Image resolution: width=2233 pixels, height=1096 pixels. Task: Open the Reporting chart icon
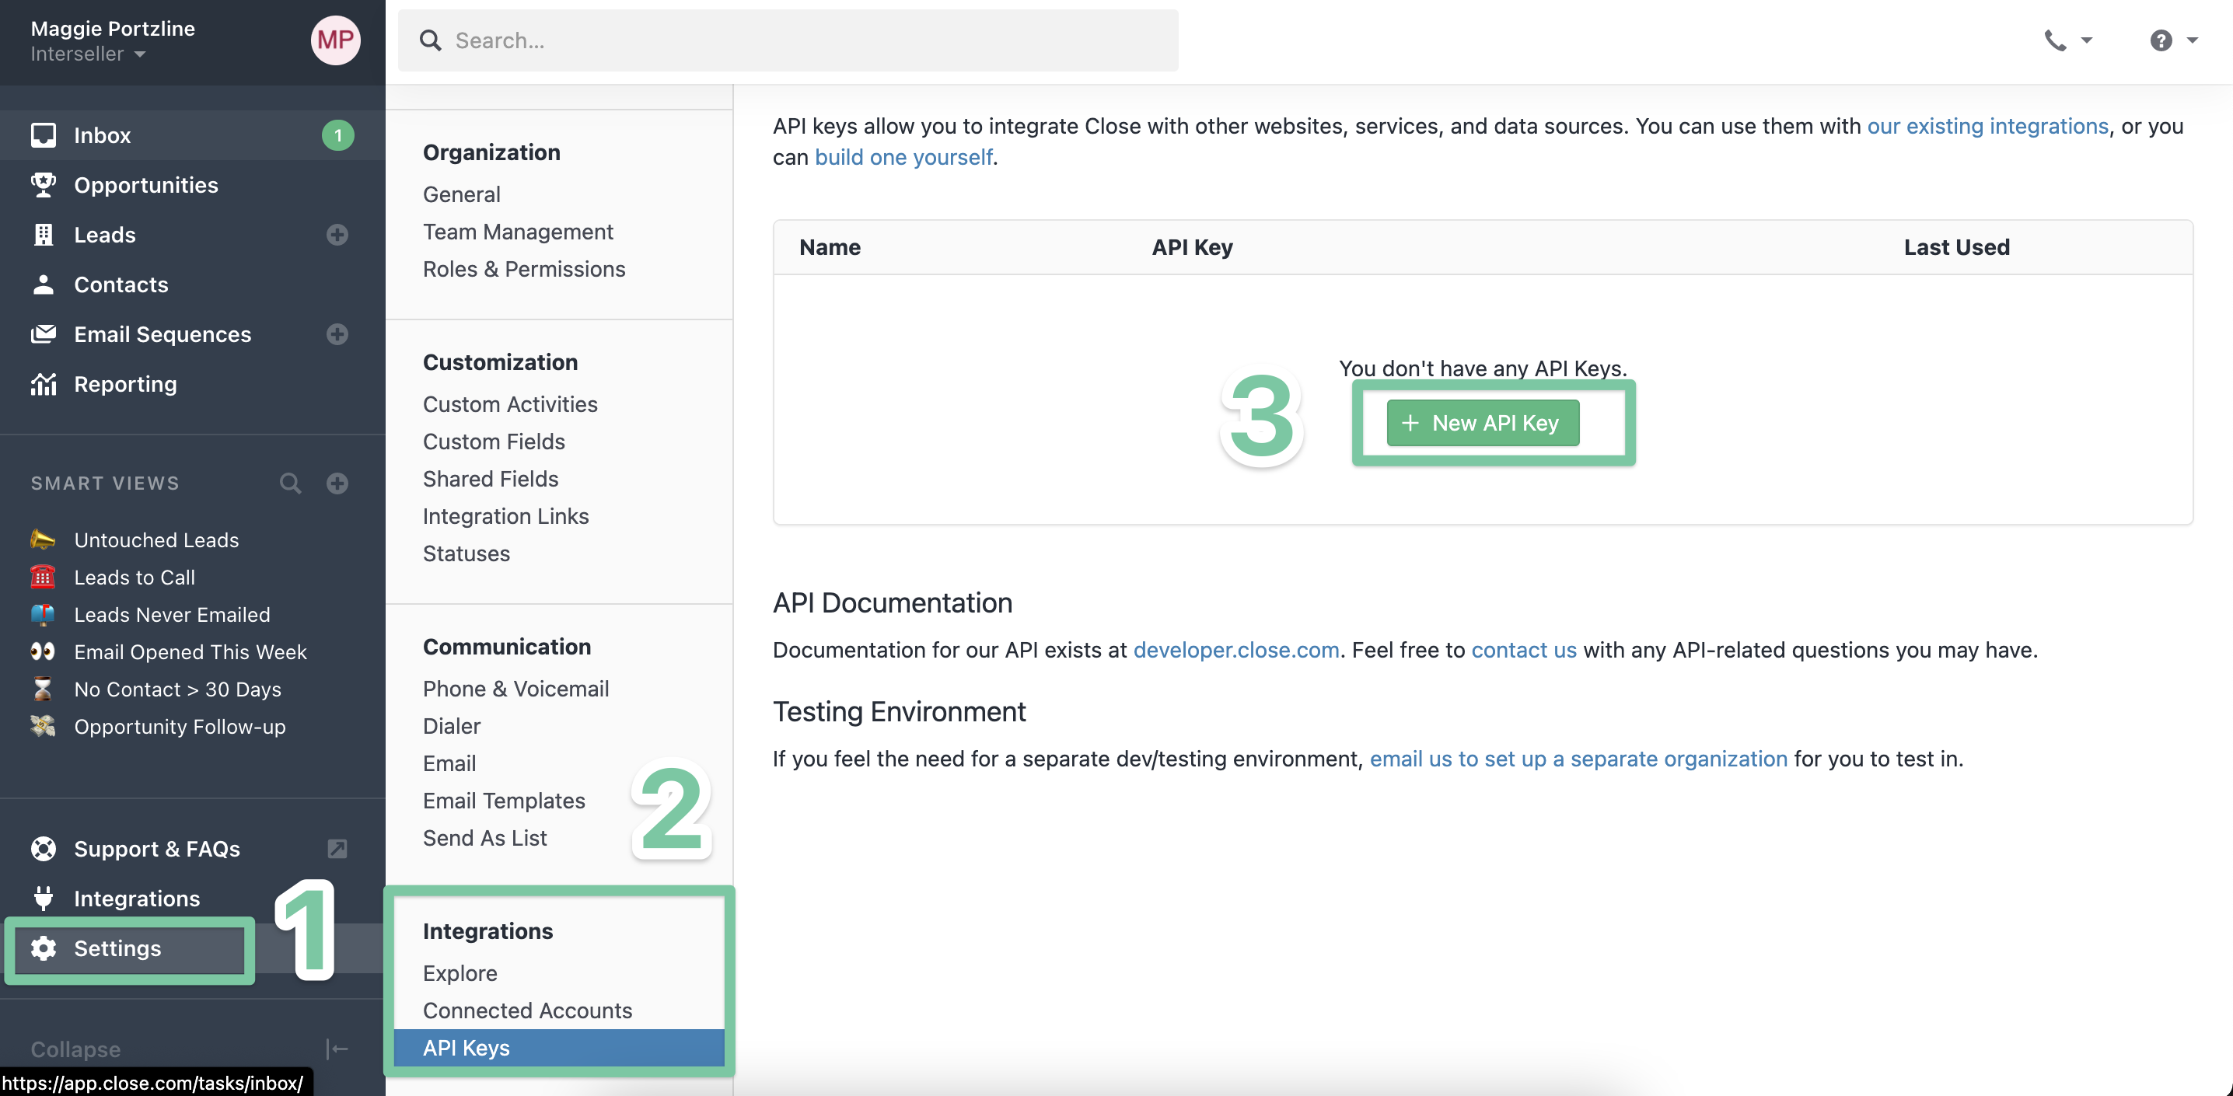click(43, 384)
